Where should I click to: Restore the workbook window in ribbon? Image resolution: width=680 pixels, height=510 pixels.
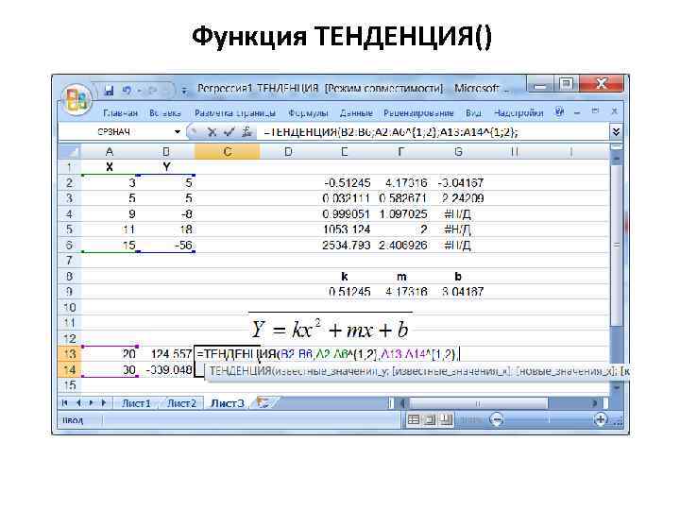pos(595,111)
